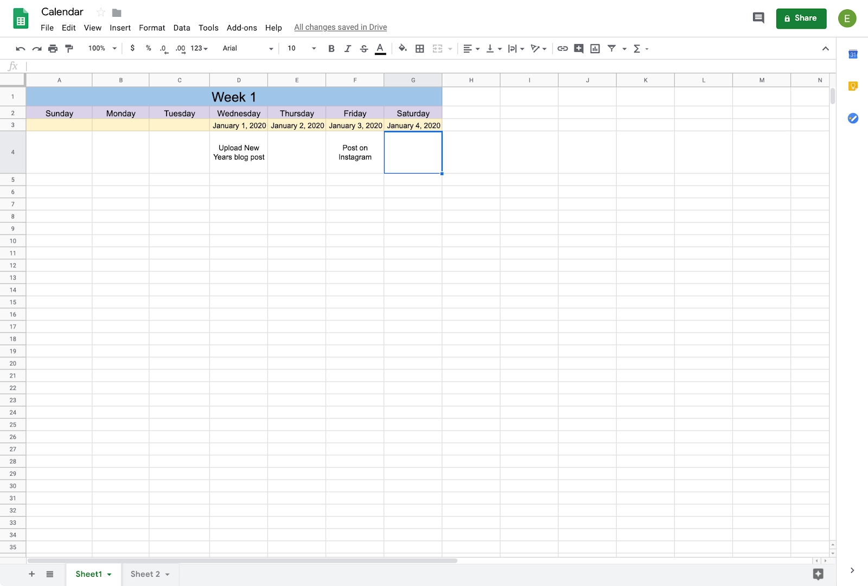Format as currency with dollar icon
868x586 pixels.
tap(132, 48)
